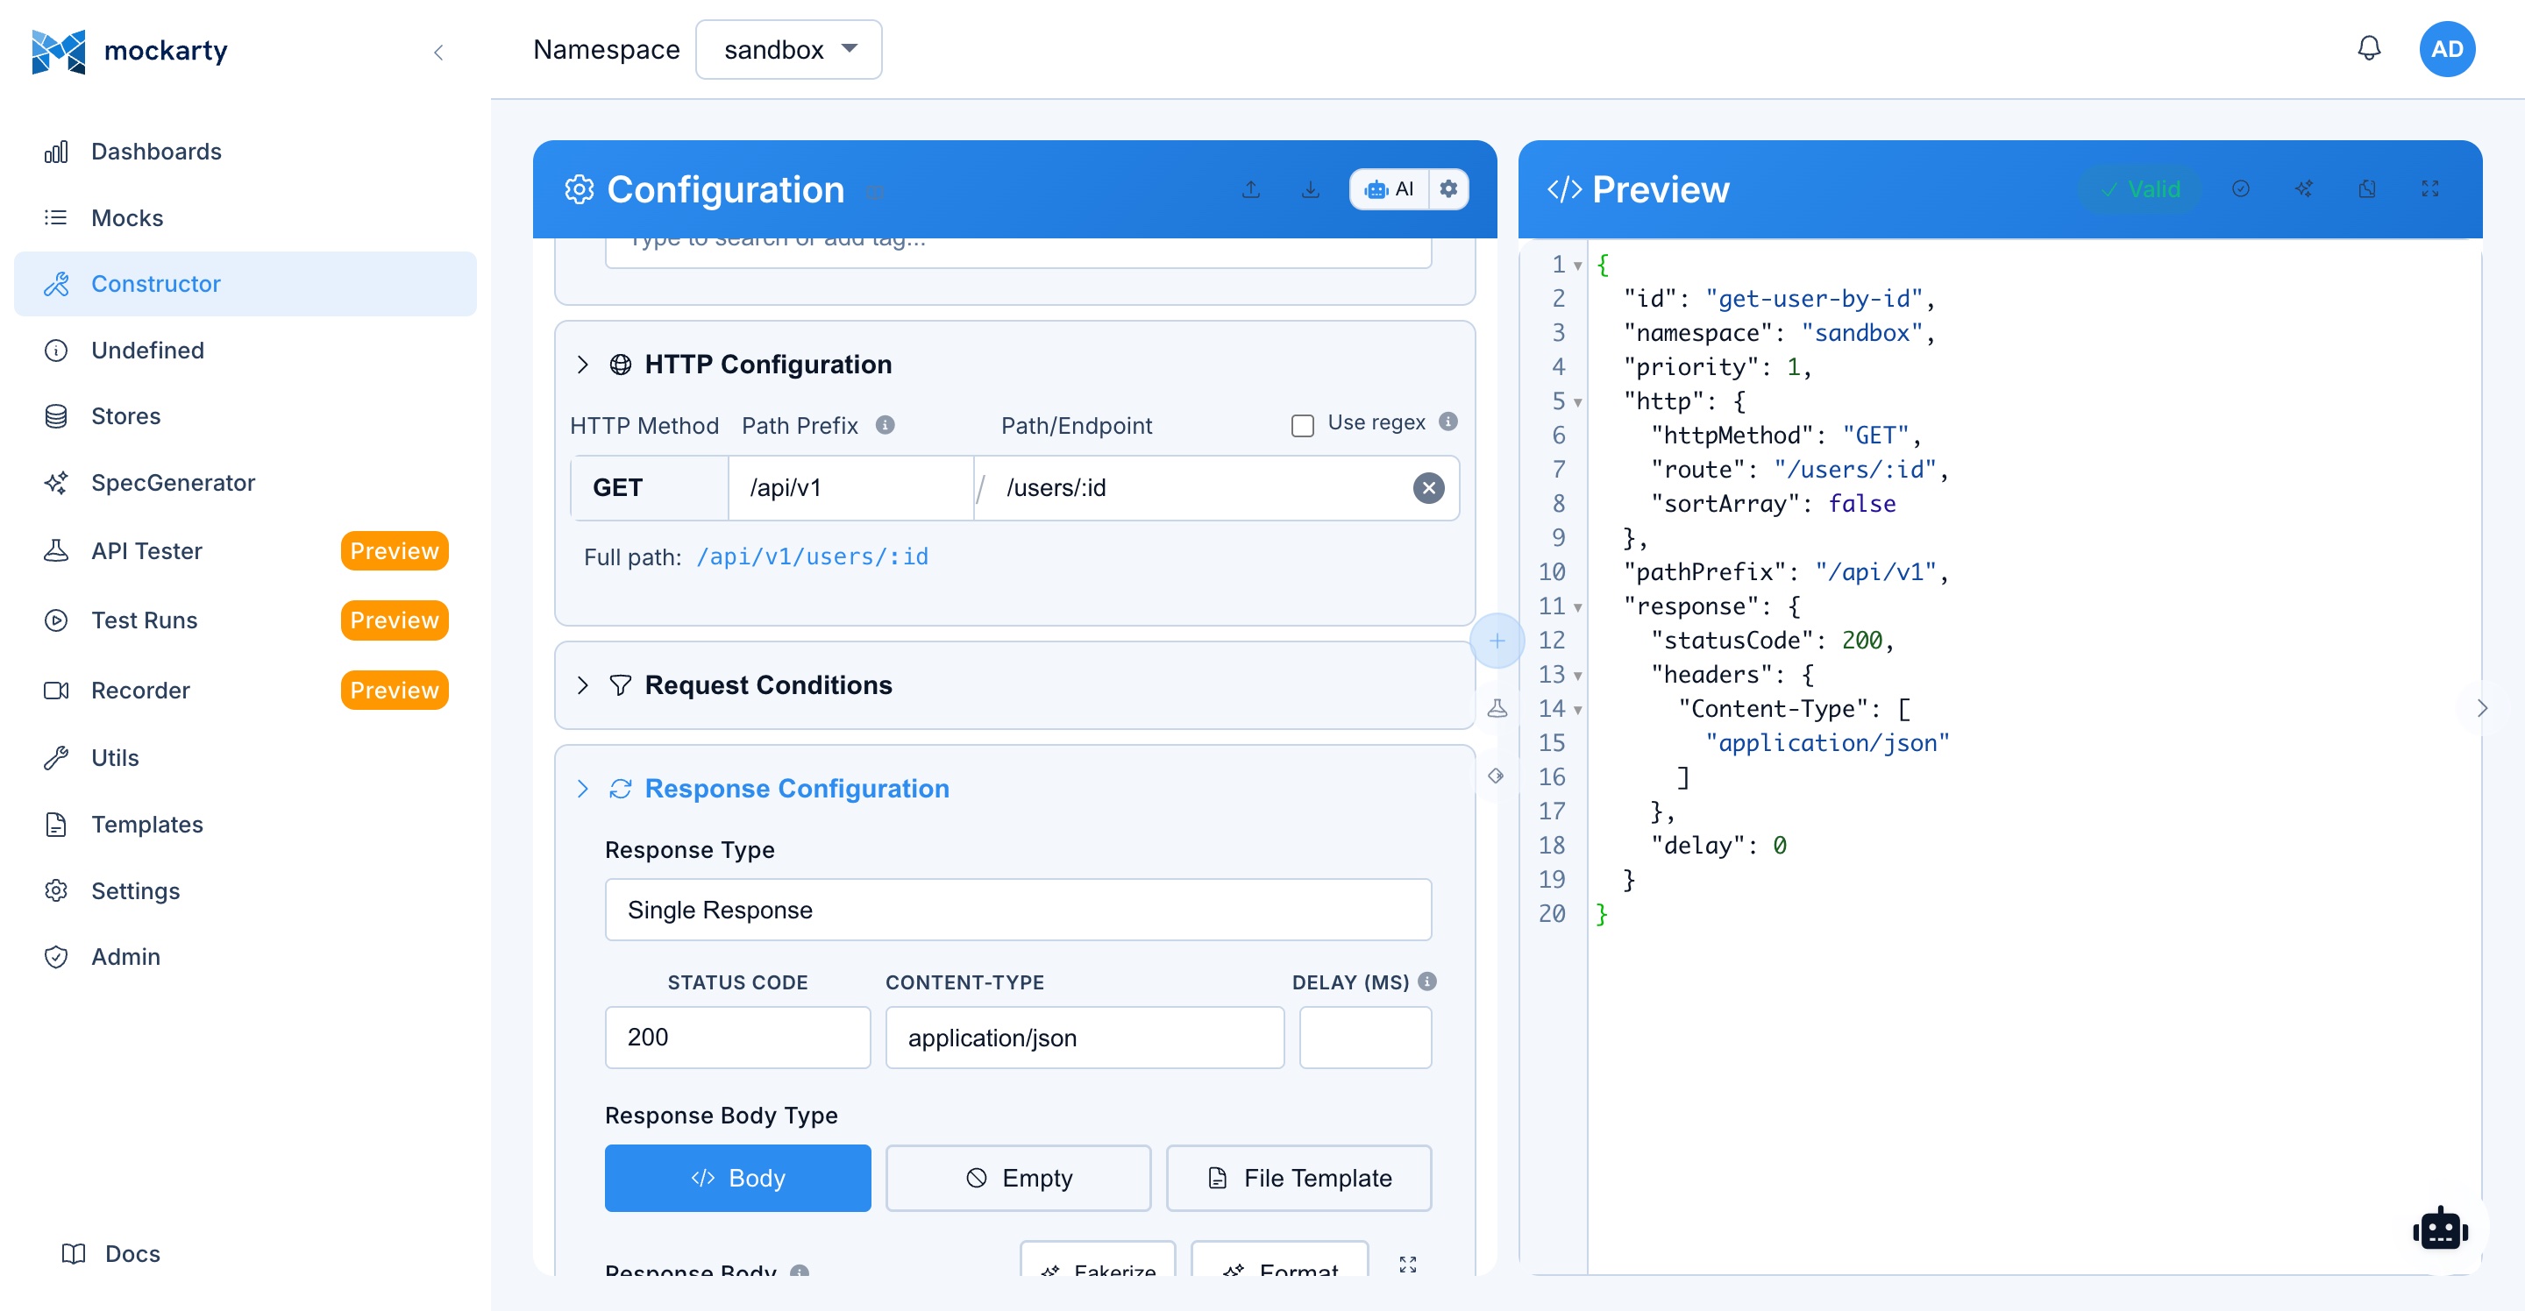Click the Format button
The height and width of the screenshot is (1311, 2525).
(1279, 1259)
